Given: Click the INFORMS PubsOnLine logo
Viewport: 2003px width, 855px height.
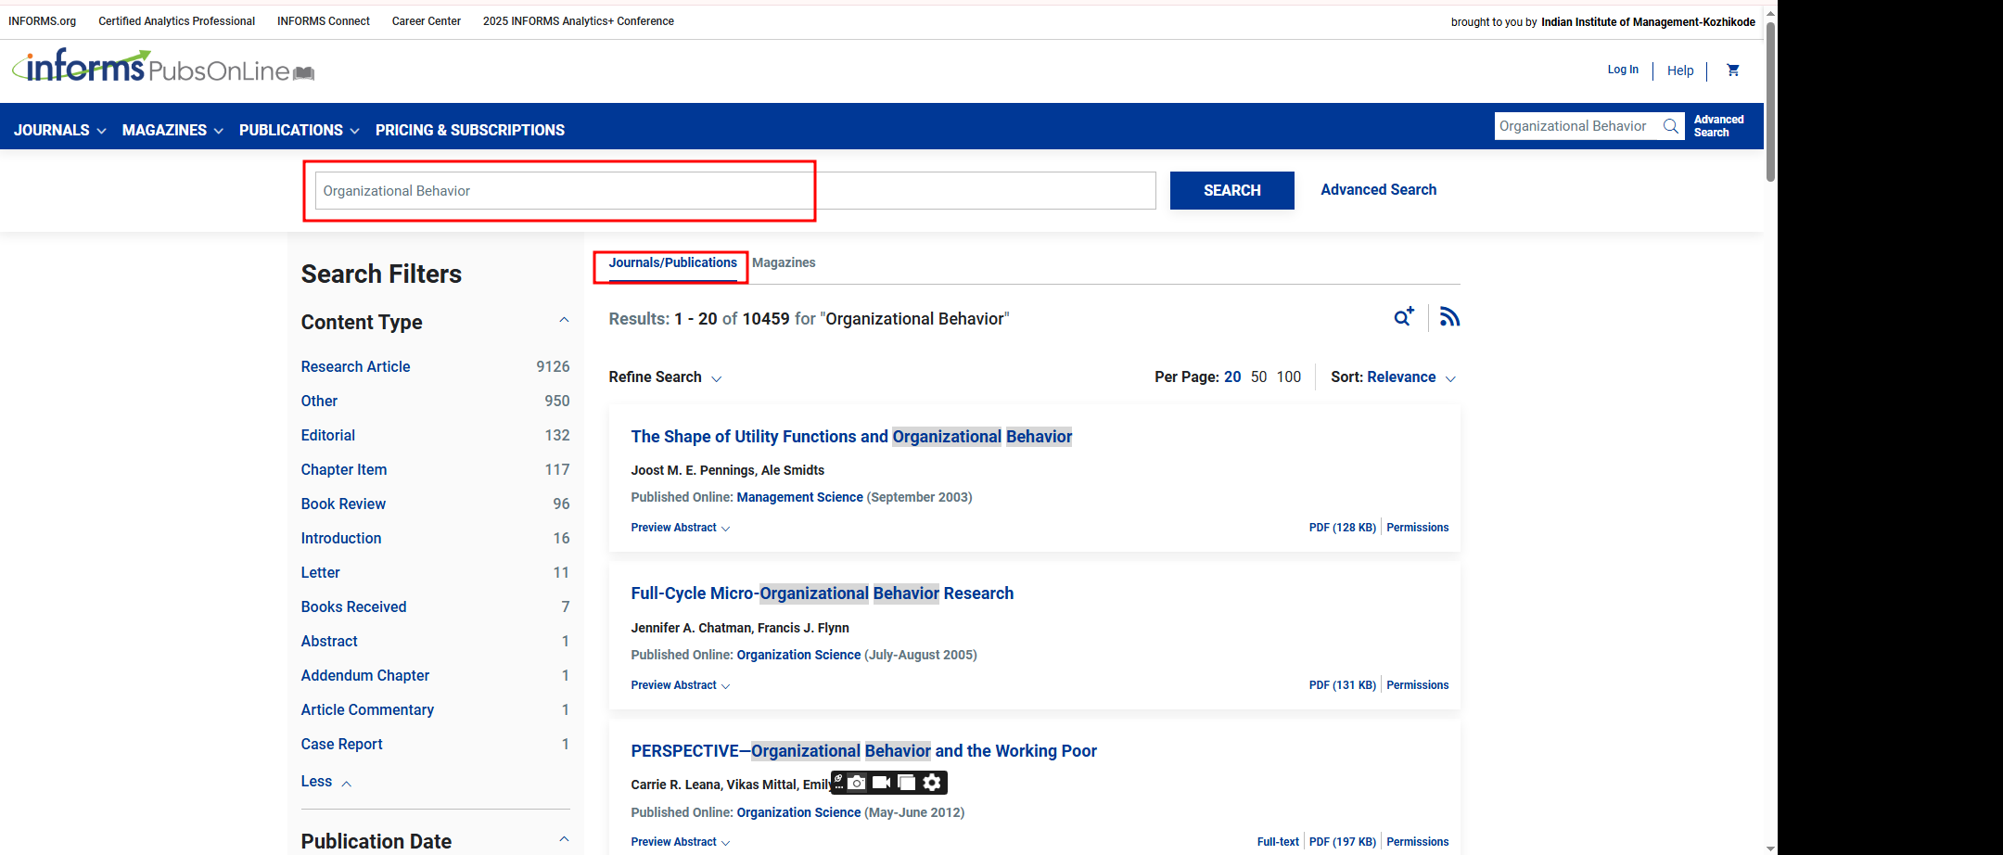Looking at the screenshot, I should click(162, 67).
